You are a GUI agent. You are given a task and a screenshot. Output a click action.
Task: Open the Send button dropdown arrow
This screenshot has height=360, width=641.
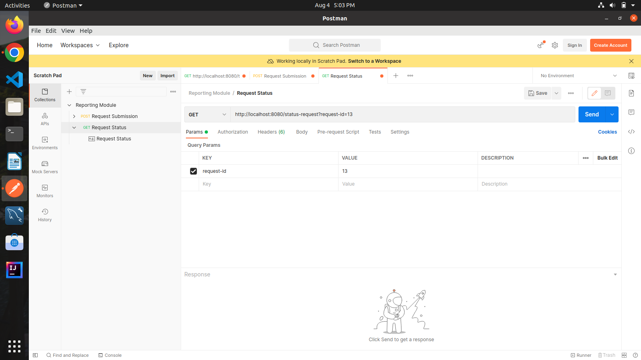[x=612, y=114]
